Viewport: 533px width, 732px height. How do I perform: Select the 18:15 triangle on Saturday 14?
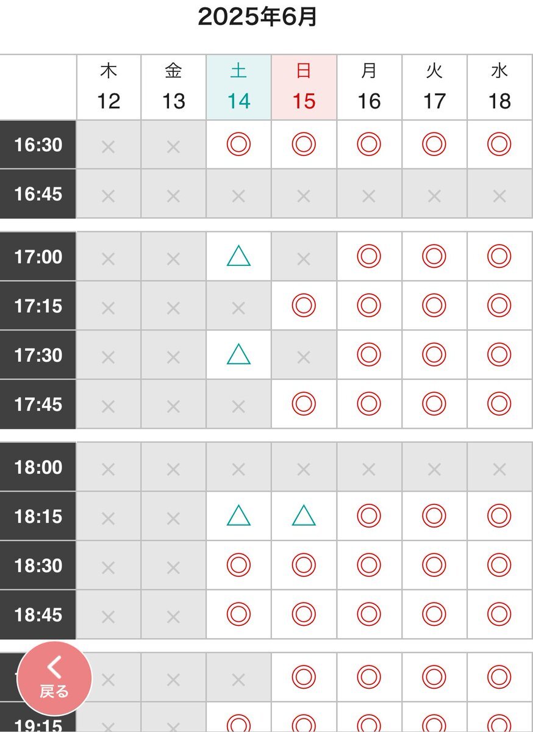[x=238, y=516]
